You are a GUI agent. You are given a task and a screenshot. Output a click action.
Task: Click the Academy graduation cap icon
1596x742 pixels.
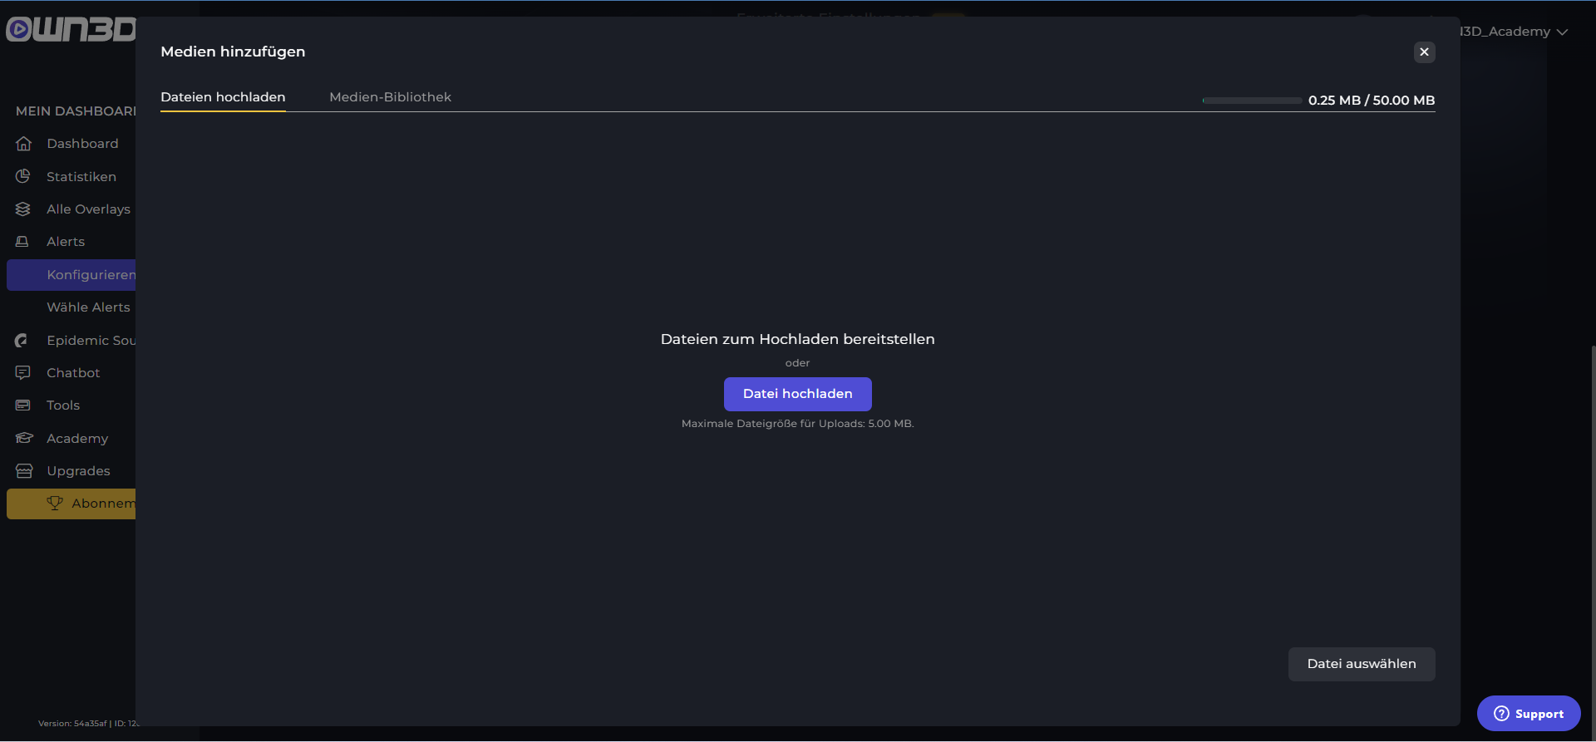pyautogui.click(x=24, y=438)
